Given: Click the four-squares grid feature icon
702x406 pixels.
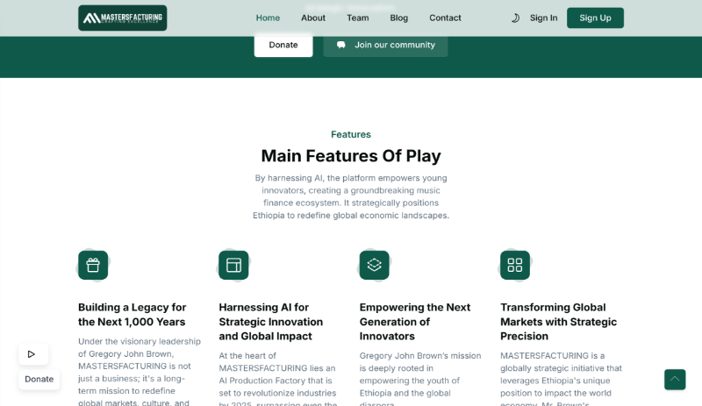Looking at the screenshot, I should (x=515, y=265).
